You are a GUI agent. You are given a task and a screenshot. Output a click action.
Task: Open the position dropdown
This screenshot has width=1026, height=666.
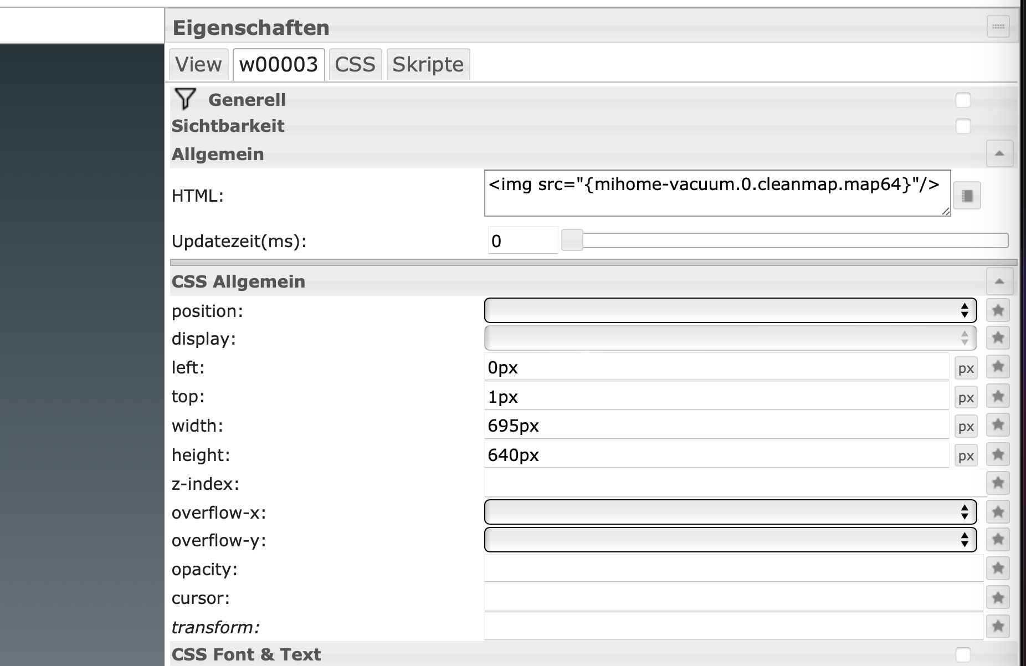[x=730, y=310]
